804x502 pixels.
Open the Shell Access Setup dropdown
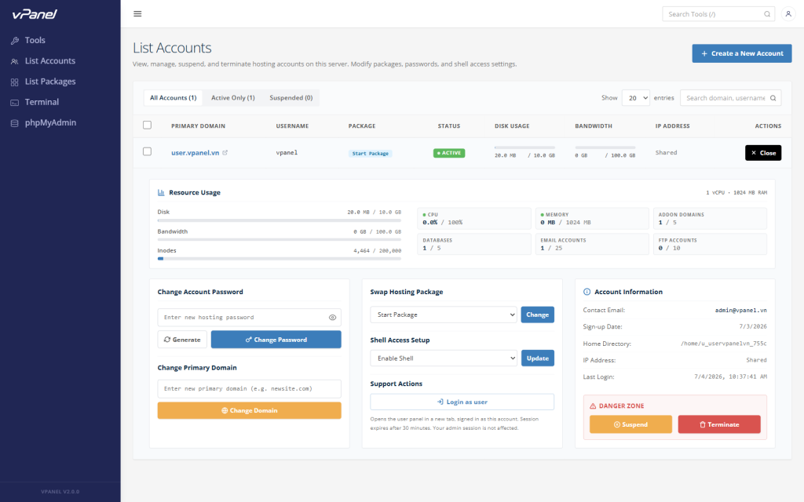click(x=444, y=358)
